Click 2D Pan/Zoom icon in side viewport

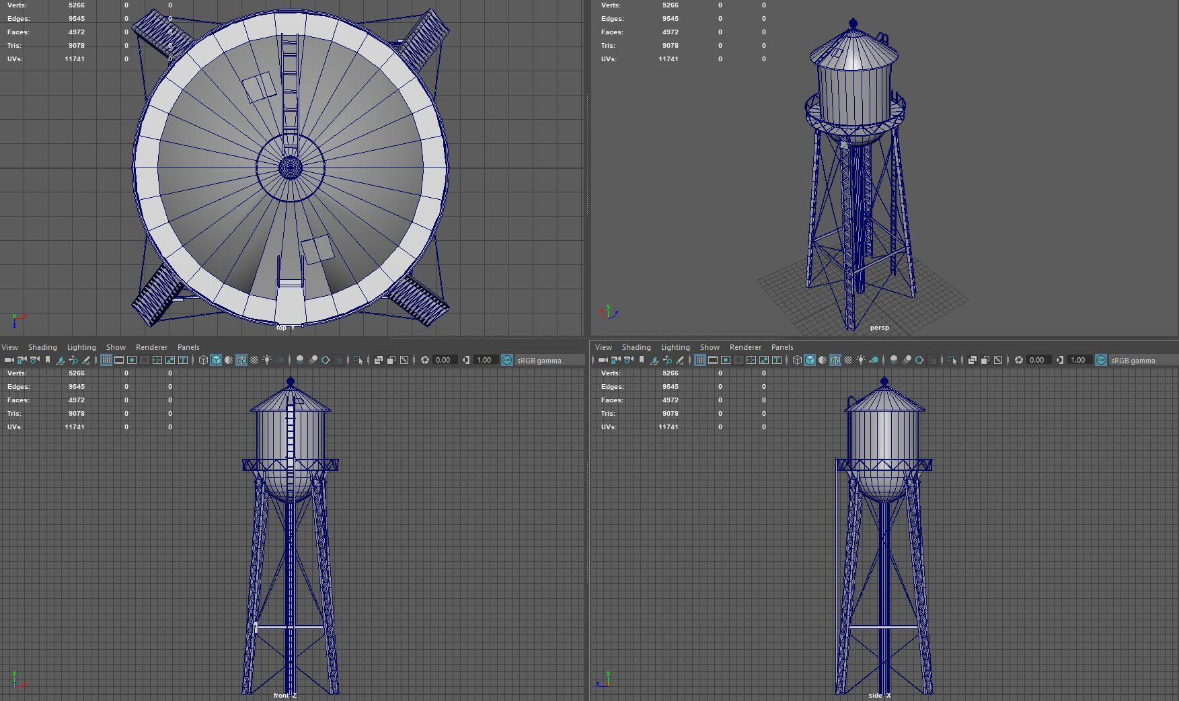pyautogui.click(x=667, y=360)
